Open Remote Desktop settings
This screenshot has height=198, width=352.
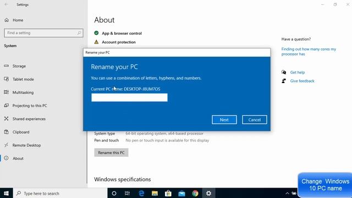(x=26, y=145)
